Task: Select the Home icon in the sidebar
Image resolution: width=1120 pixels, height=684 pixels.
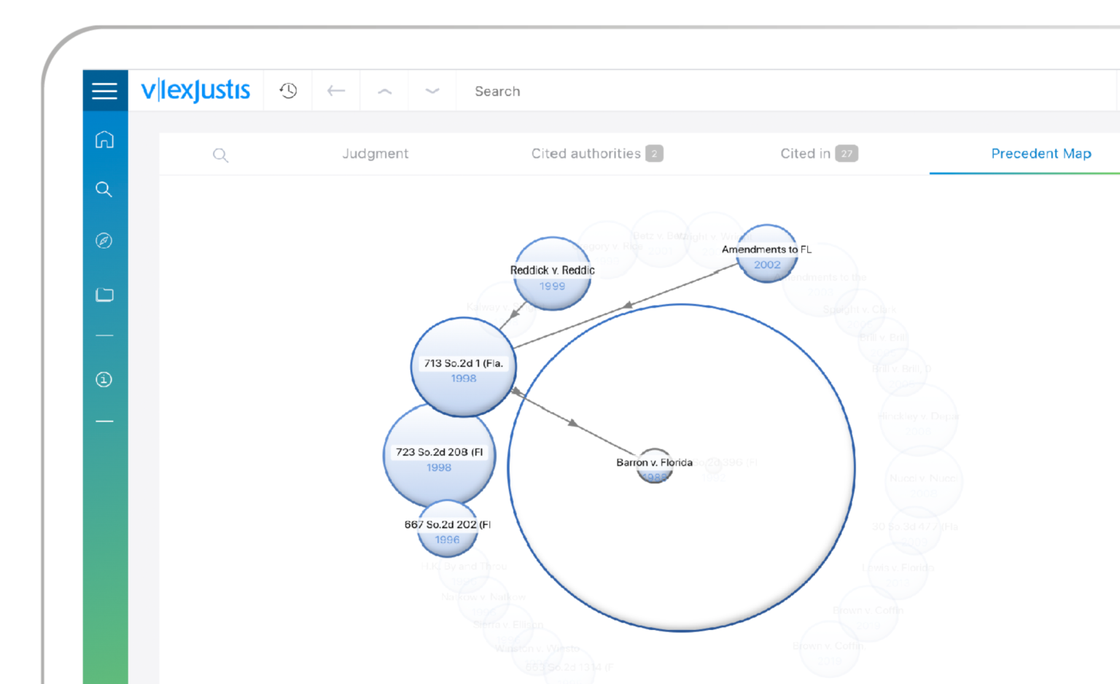Action: (104, 139)
